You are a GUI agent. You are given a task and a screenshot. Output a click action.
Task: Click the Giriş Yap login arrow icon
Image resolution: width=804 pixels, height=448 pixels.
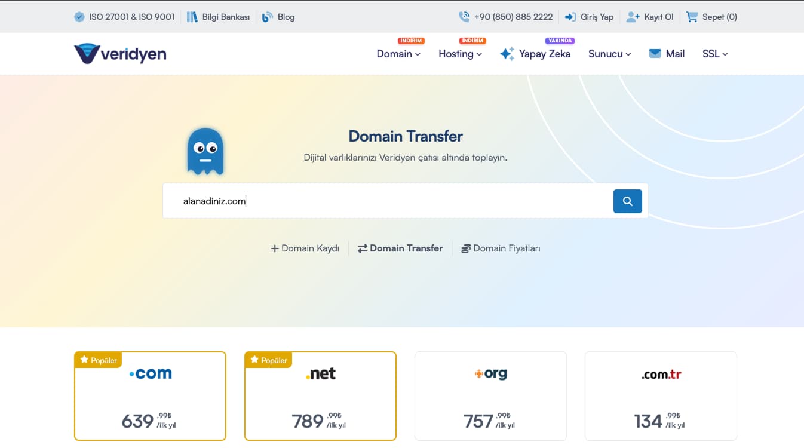click(x=570, y=17)
